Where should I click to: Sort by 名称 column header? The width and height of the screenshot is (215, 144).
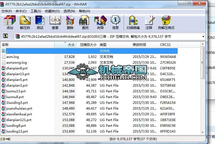coord(27,45)
